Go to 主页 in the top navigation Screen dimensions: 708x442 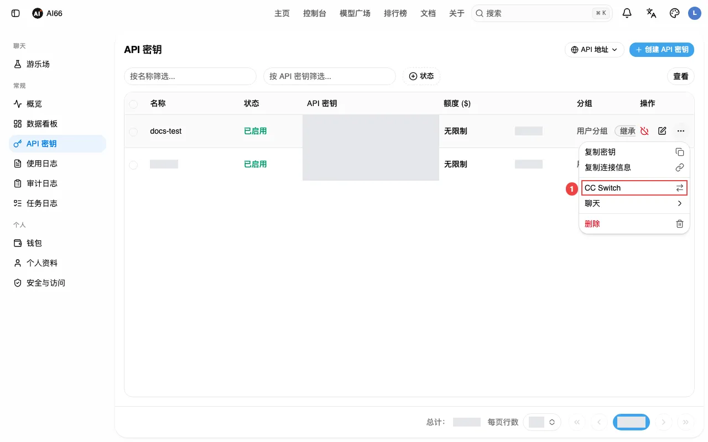click(x=282, y=13)
